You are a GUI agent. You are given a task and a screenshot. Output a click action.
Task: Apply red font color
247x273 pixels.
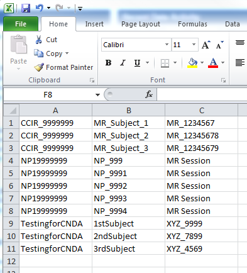(213, 63)
